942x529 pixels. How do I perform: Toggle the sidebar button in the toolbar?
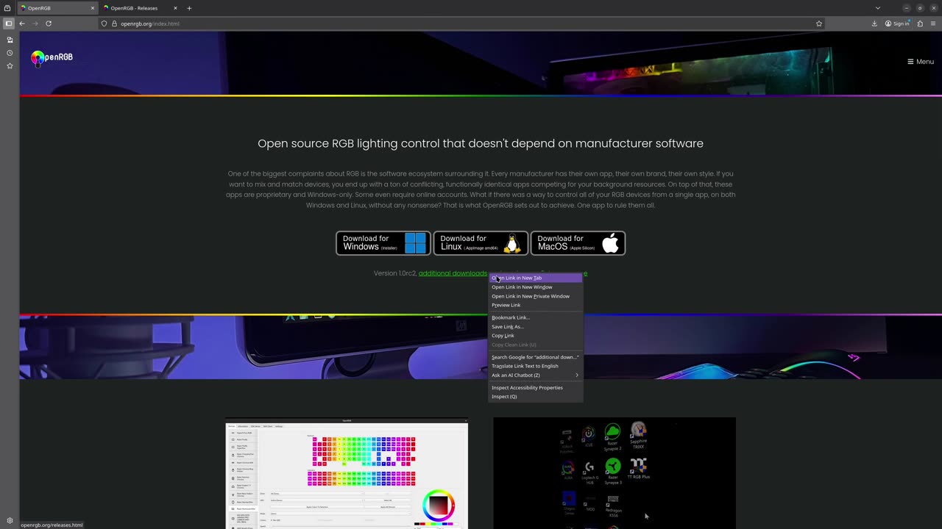pos(9,24)
